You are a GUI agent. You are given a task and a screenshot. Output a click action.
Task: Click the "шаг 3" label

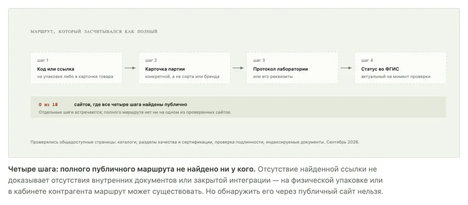[x=259, y=61]
